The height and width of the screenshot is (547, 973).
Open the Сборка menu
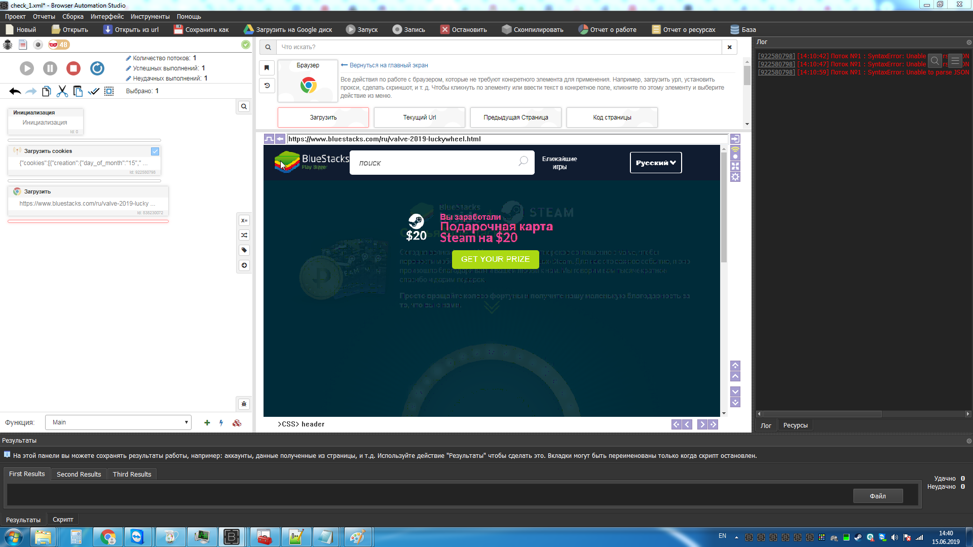(73, 17)
